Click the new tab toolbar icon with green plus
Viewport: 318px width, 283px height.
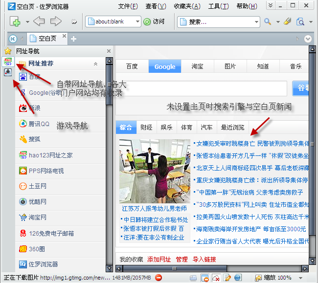15,22
